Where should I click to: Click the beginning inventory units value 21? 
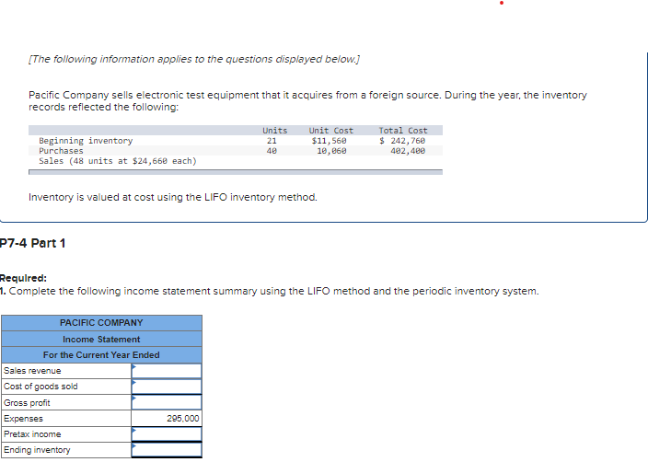[272, 141]
